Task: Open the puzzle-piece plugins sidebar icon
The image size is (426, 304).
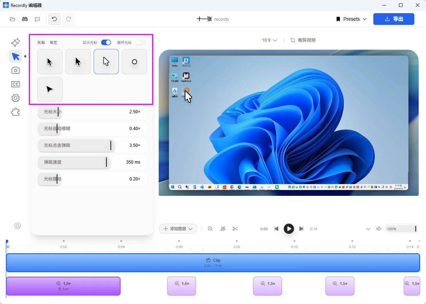Action: point(15,112)
